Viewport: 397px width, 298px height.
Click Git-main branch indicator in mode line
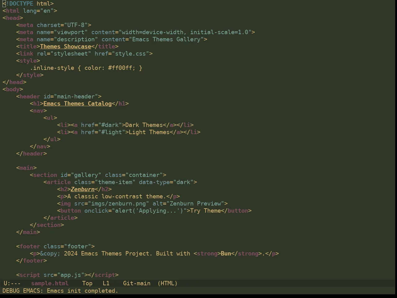point(137,283)
